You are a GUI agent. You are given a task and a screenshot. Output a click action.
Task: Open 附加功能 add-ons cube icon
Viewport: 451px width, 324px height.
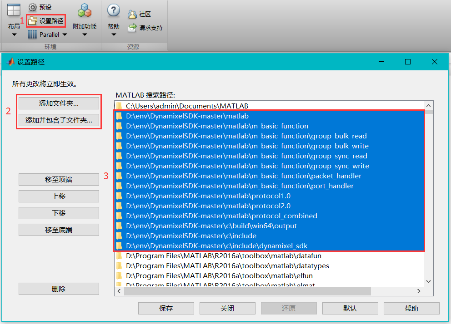[84, 10]
